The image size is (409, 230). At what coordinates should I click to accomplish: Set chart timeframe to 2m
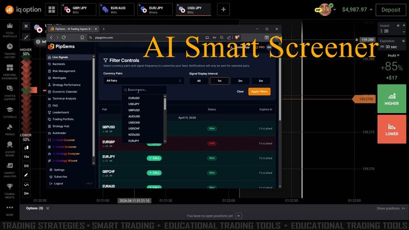coord(26,193)
